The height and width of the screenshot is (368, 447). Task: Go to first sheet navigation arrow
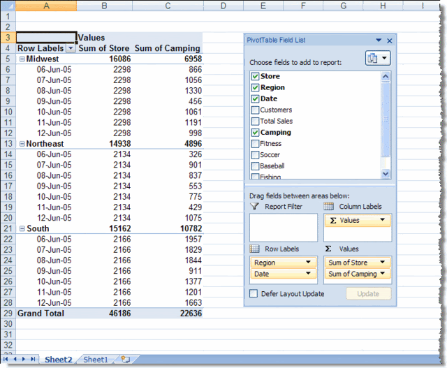[6, 359]
